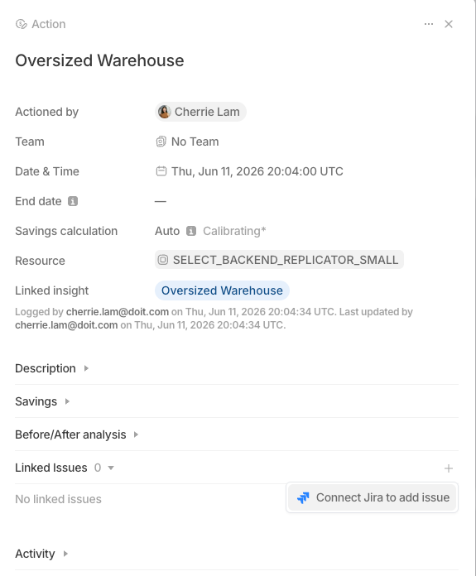
Task: Click the Action savings icon in header
Action: (x=22, y=24)
